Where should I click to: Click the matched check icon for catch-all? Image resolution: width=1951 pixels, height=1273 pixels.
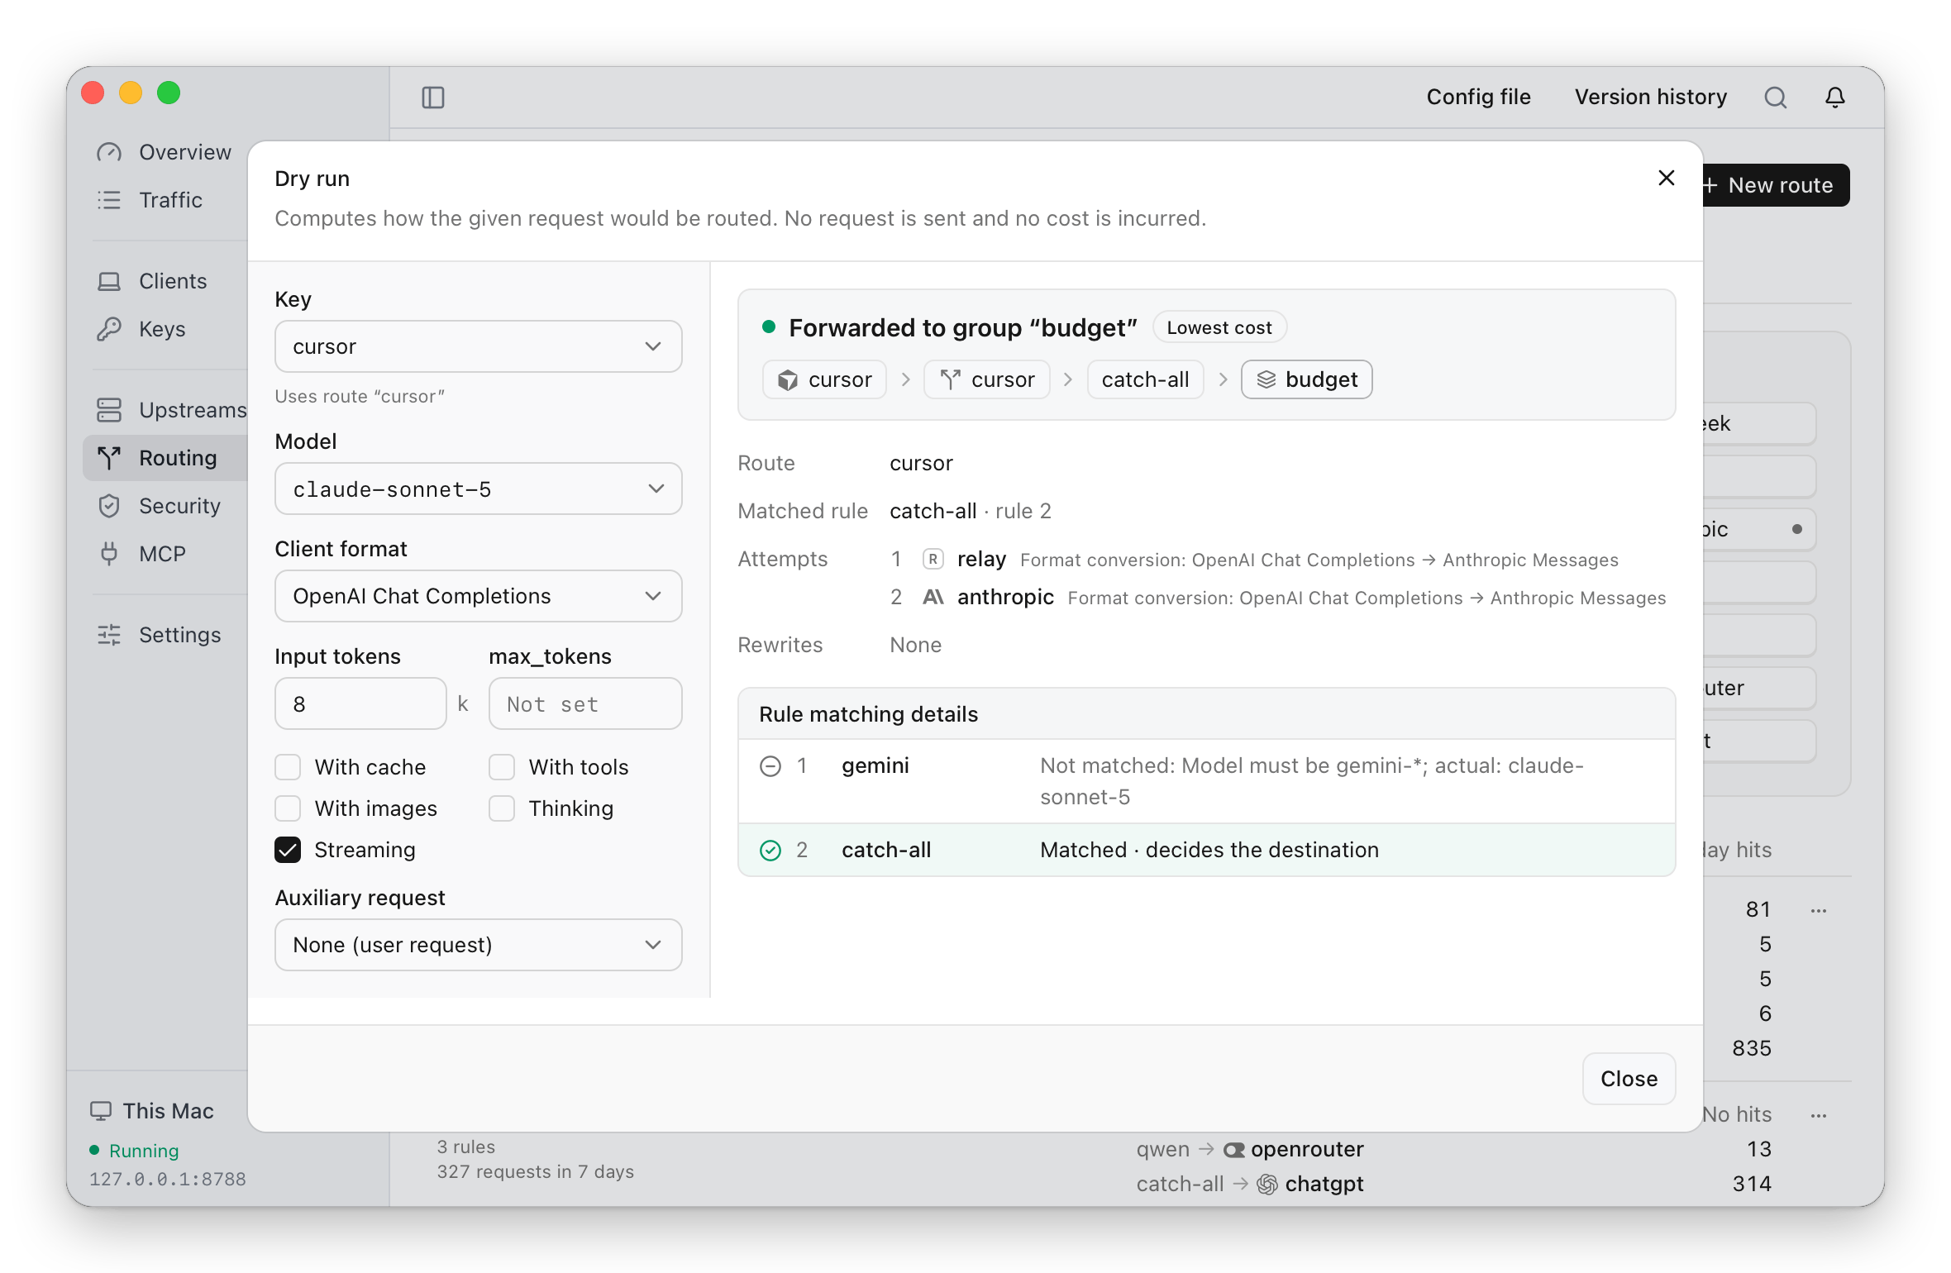pos(770,851)
